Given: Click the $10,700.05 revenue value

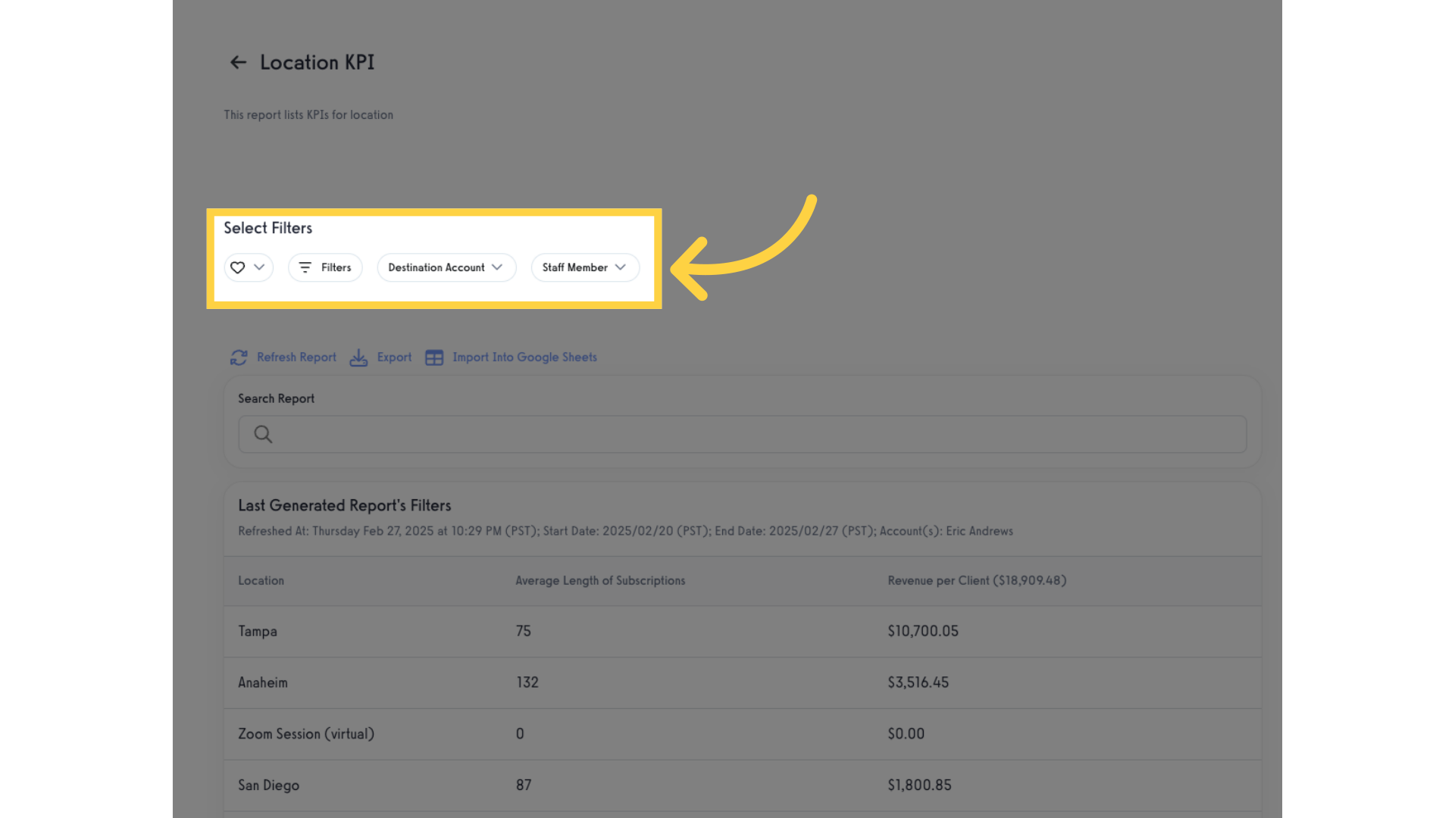Looking at the screenshot, I should (923, 631).
